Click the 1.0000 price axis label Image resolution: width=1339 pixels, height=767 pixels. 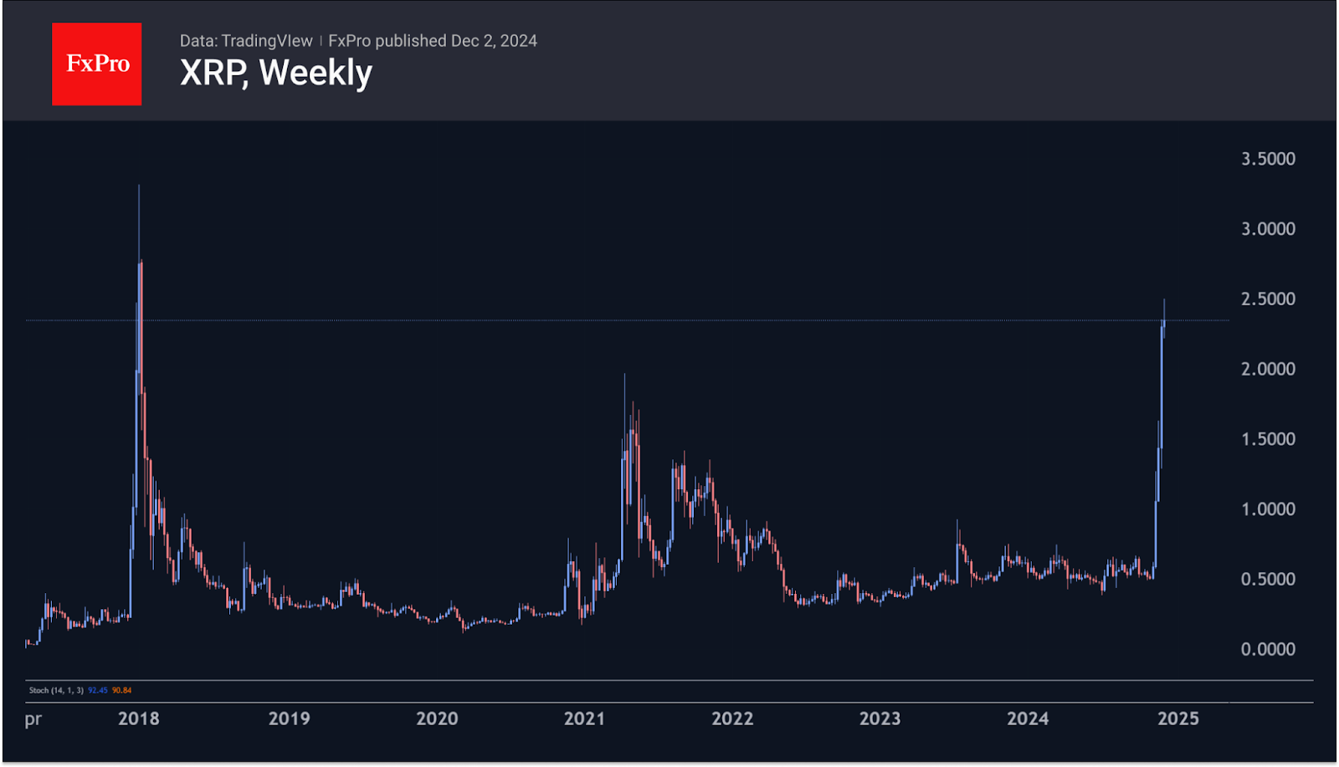coord(1268,509)
